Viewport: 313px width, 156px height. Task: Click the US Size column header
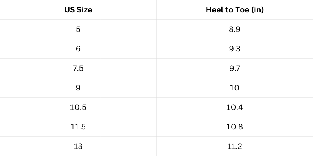coord(78,10)
